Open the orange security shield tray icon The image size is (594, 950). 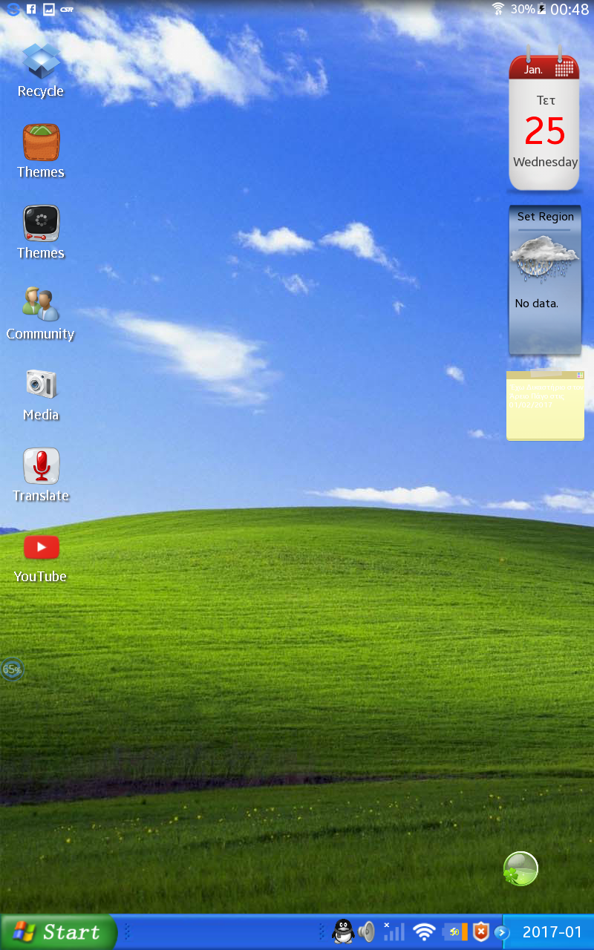coord(481,931)
